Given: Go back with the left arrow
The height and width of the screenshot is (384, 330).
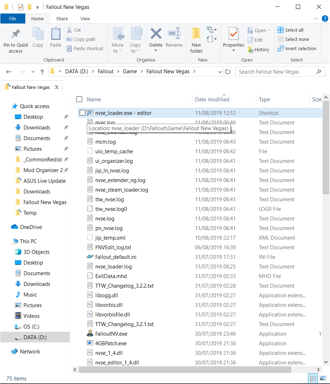Looking at the screenshot, I should (x=9, y=72).
